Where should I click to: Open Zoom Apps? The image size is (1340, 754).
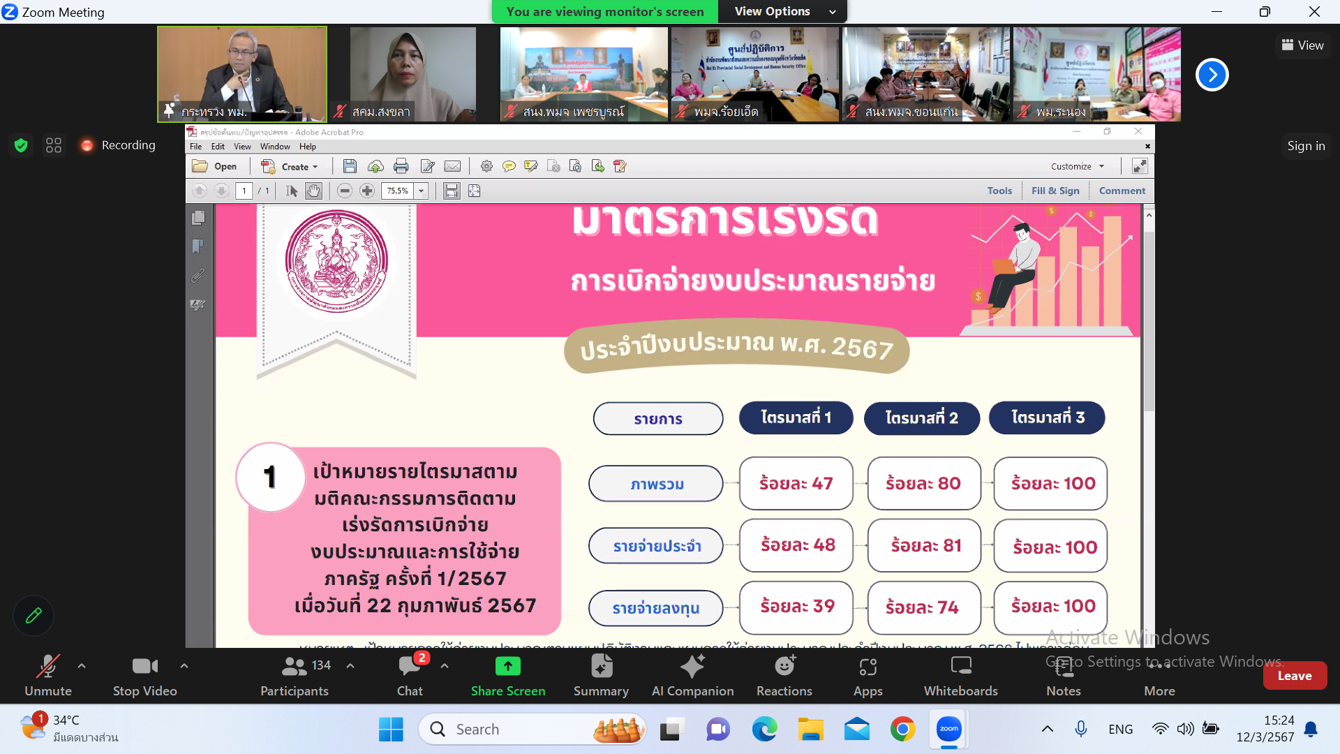868,676
